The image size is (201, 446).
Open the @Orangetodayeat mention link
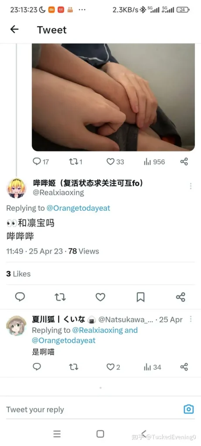[x=78, y=208]
